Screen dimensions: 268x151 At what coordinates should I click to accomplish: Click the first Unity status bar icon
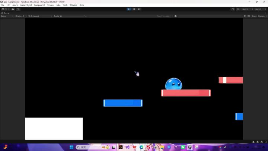click(x=253, y=142)
